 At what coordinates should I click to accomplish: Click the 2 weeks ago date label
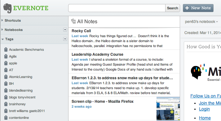[x=82, y=106]
